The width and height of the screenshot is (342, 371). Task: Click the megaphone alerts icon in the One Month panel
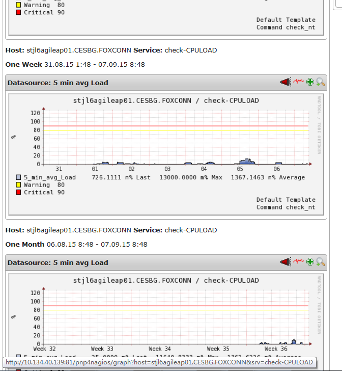[x=286, y=262]
